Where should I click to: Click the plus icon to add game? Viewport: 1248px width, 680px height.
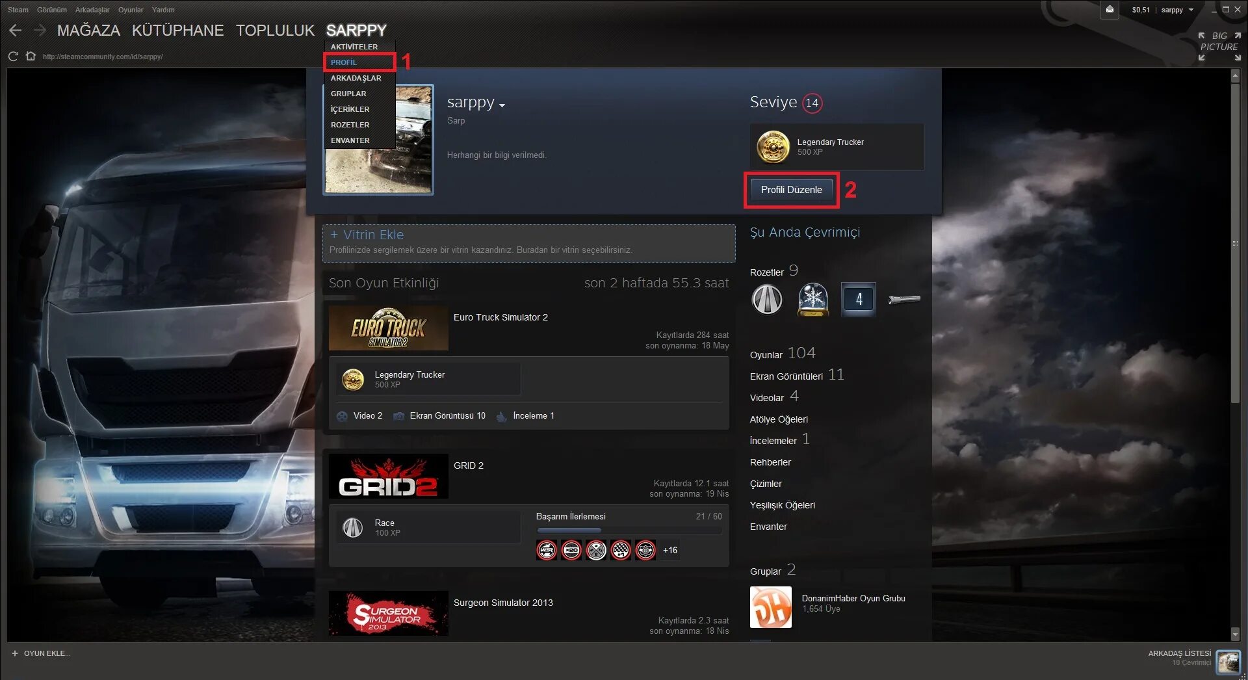click(x=15, y=653)
